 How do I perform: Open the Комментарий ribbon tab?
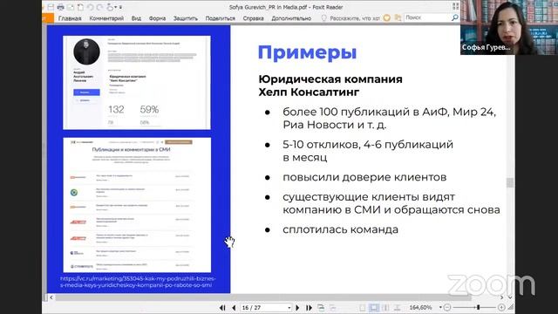[x=106, y=18]
